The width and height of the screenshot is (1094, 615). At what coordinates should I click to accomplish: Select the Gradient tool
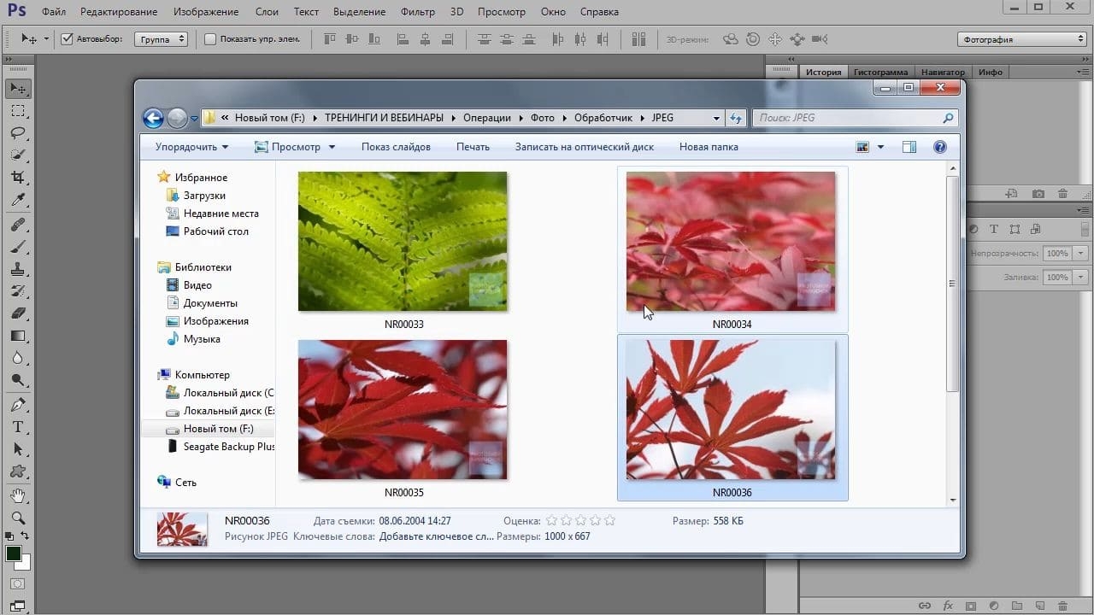(x=18, y=336)
